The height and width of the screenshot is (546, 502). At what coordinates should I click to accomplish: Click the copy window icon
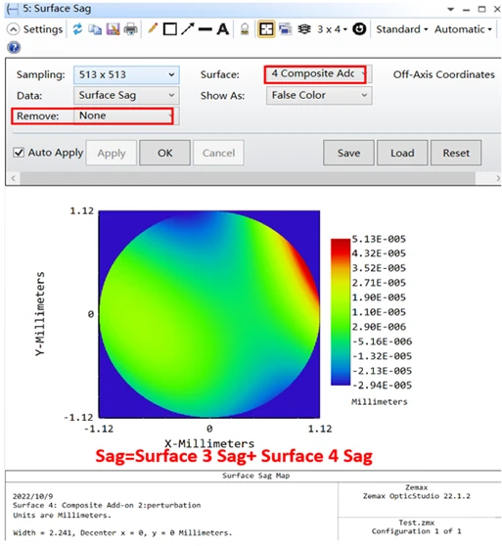95,29
